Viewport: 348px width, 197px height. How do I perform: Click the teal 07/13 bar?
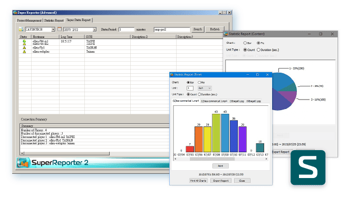click(260, 147)
